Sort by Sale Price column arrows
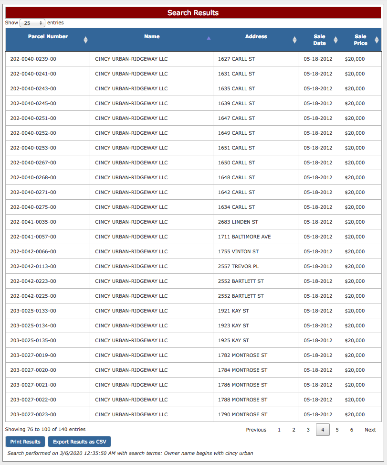The height and width of the screenshot is (465, 387). [x=377, y=40]
